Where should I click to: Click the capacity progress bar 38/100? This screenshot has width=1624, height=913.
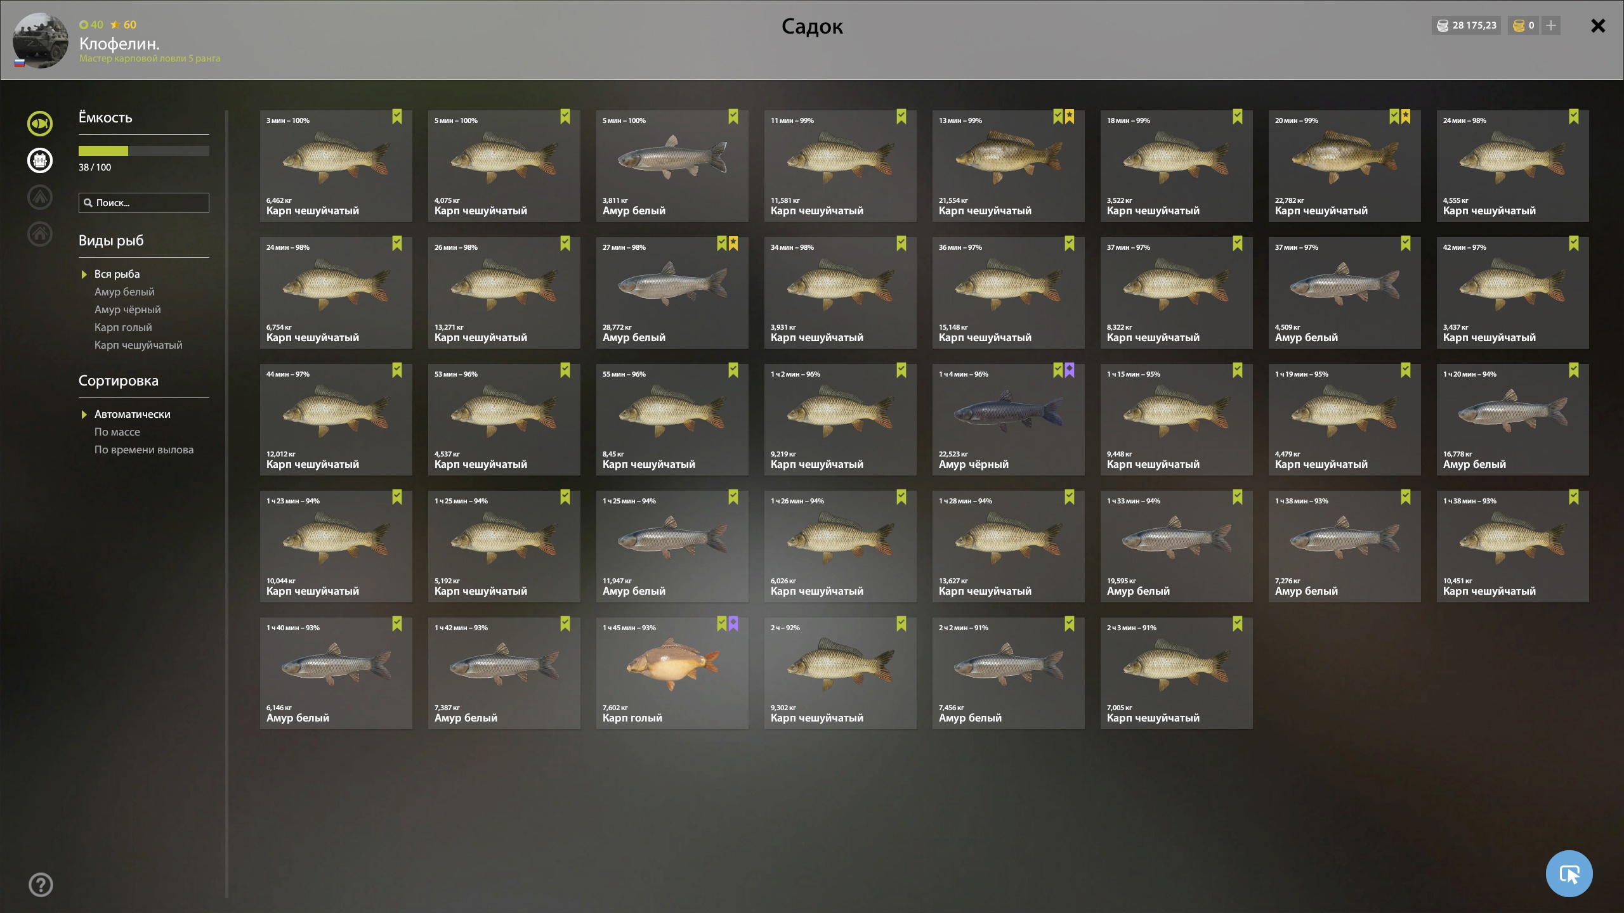tap(144, 151)
